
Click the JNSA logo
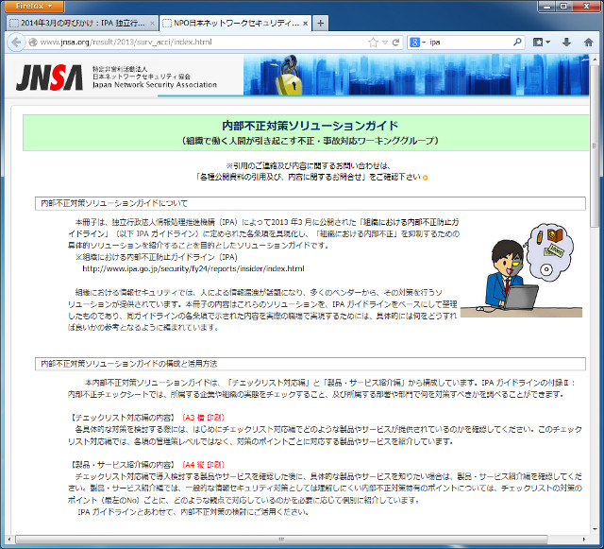49,77
